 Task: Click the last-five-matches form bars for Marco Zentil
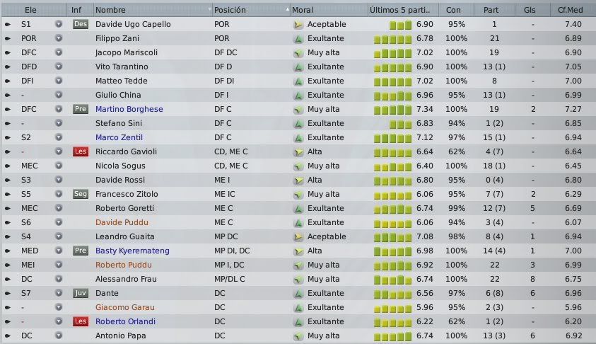click(x=392, y=138)
